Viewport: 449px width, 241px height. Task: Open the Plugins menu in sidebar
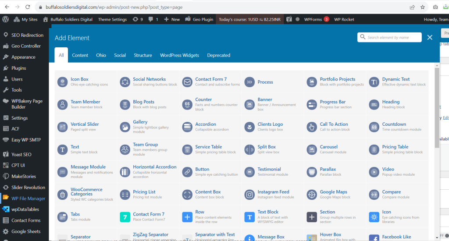[19, 68]
